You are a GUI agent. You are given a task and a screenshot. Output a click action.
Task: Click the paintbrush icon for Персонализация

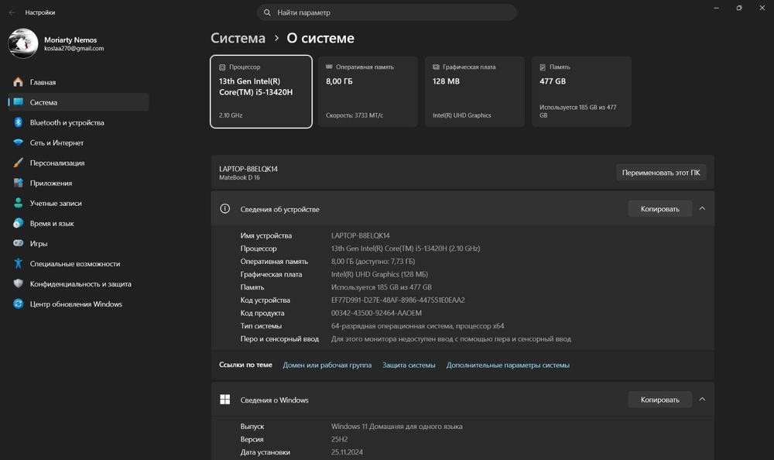(19, 163)
